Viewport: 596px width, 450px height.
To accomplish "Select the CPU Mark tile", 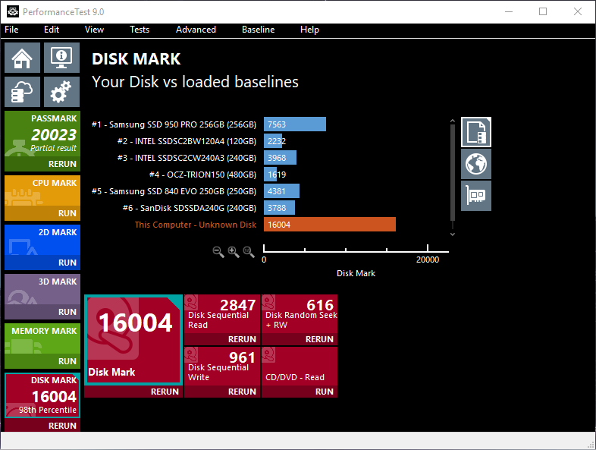I will coord(42,190).
